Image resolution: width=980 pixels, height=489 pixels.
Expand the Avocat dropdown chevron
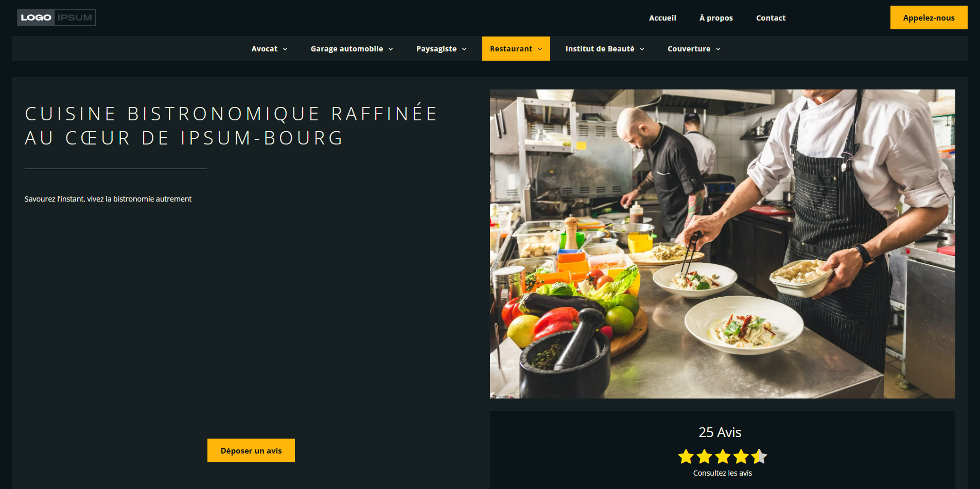(x=285, y=49)
